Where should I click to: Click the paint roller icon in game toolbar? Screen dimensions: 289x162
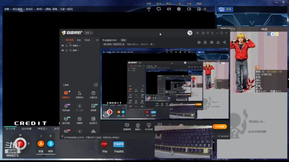(149, 9)
